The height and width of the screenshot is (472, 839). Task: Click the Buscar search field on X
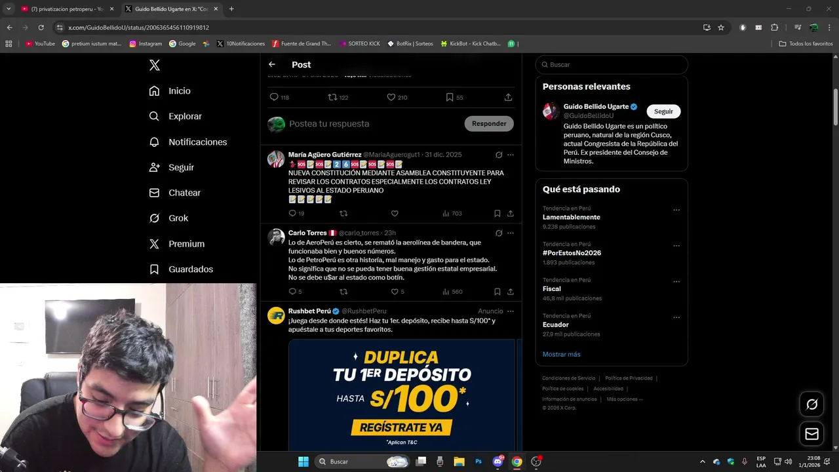[x=612, y=65]
